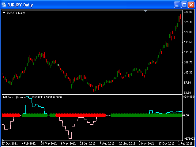
Task: Click the 7 Aug 2012 date label
Action: (x=106, y=143)
